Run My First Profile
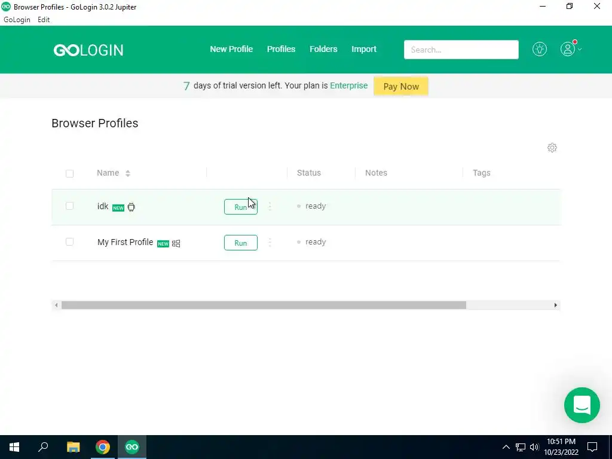612x459 pixels. [241, 243]
